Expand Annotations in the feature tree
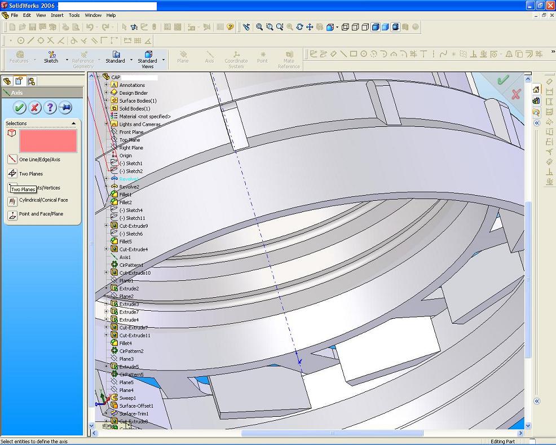The width and height of the screenshot is (556, 445). [x=105, y=85]
